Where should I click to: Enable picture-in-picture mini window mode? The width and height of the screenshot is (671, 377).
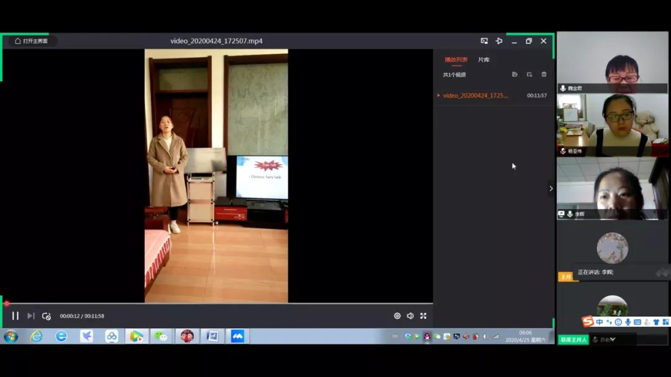484,41
